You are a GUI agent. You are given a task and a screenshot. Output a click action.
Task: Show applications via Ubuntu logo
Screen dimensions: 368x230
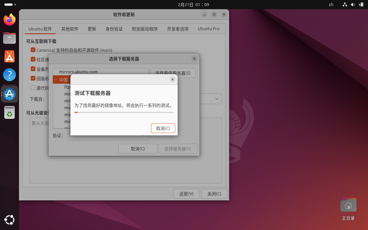pos(9,220)
